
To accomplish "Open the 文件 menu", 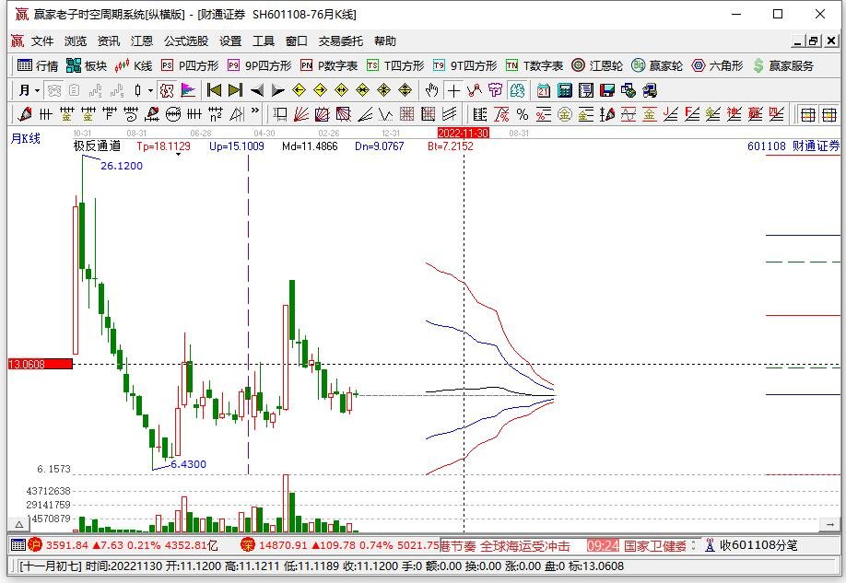I will pyautogui.click(x=42, y=41).
